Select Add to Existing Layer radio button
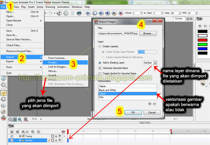This screenshot has height=145, width=210. [x=100, y=63]
